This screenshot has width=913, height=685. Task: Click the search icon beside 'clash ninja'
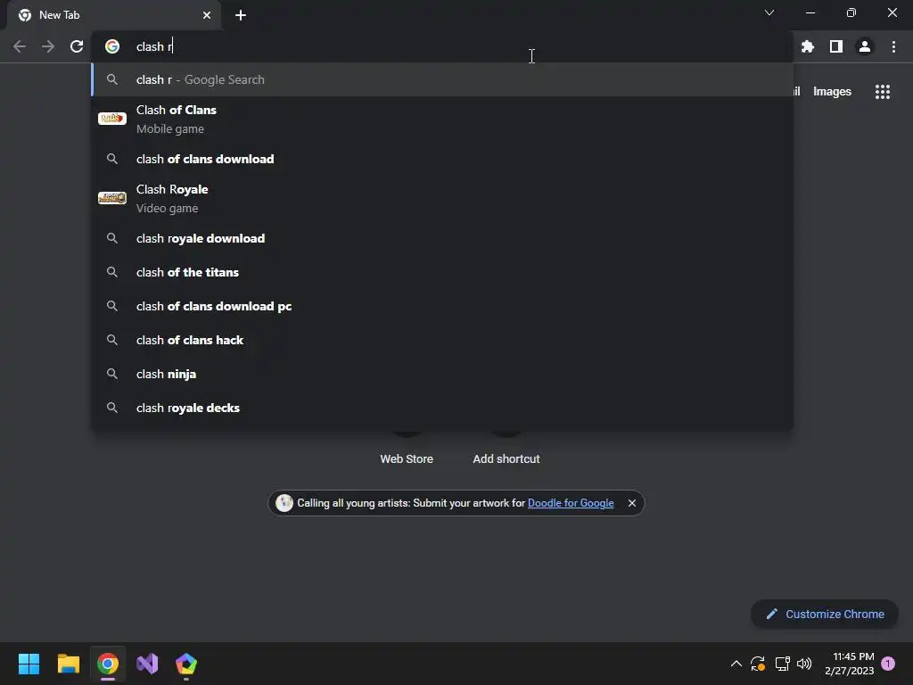click(112, 374)
